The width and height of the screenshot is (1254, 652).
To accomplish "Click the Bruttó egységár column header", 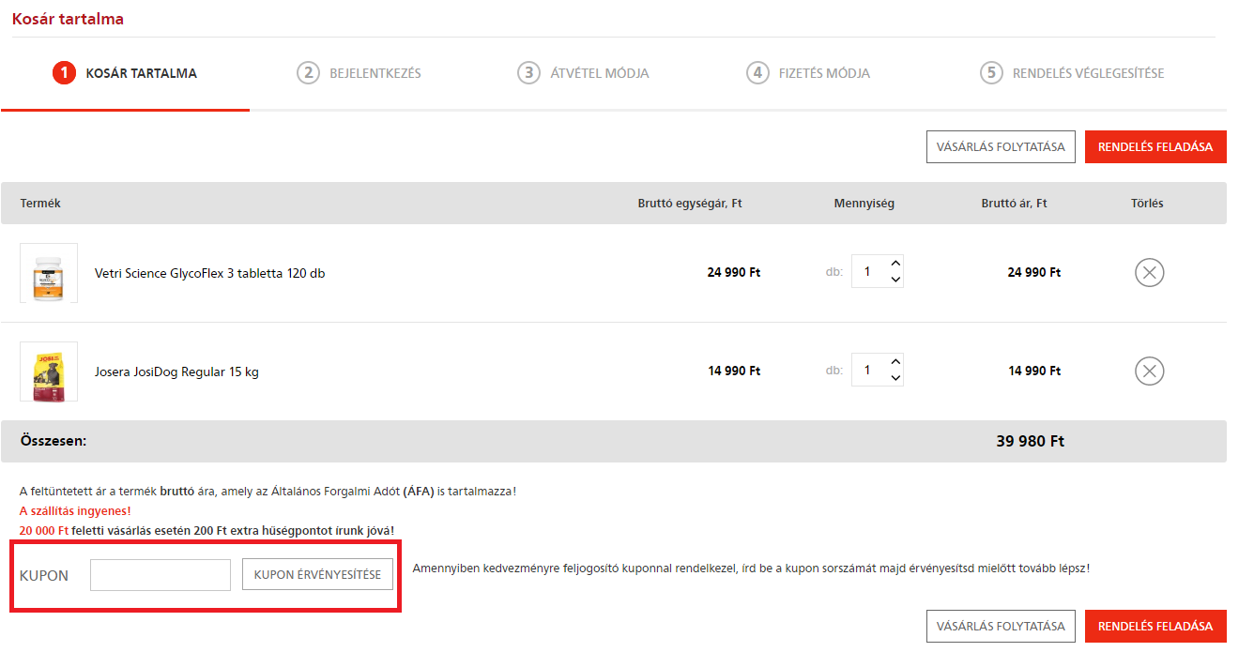I will coord(690,204).
